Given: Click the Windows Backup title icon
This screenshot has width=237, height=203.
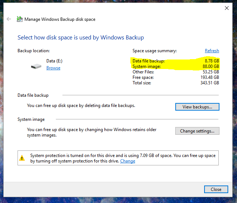Looking at the screenshot, I should (x=20, y=19).
